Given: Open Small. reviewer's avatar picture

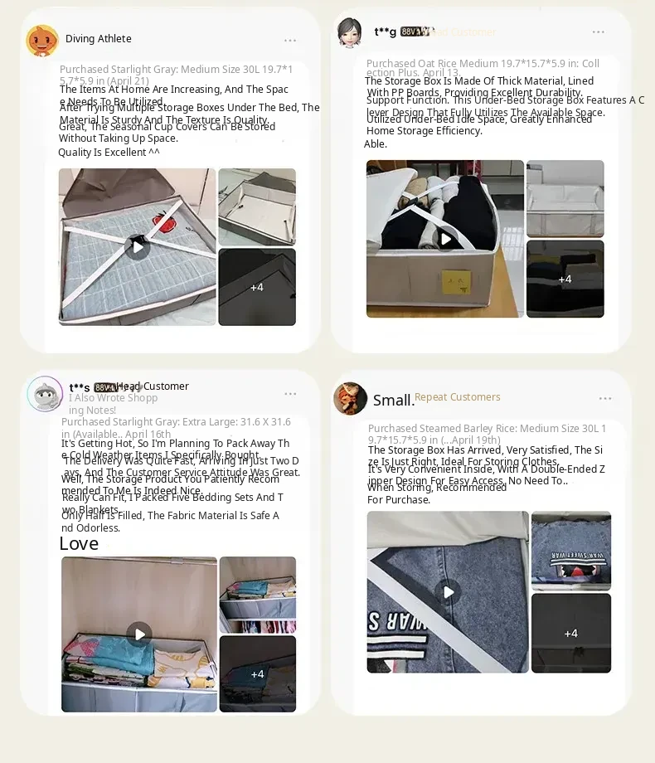Looking at the screenshot, I should (x=350, y=399).
